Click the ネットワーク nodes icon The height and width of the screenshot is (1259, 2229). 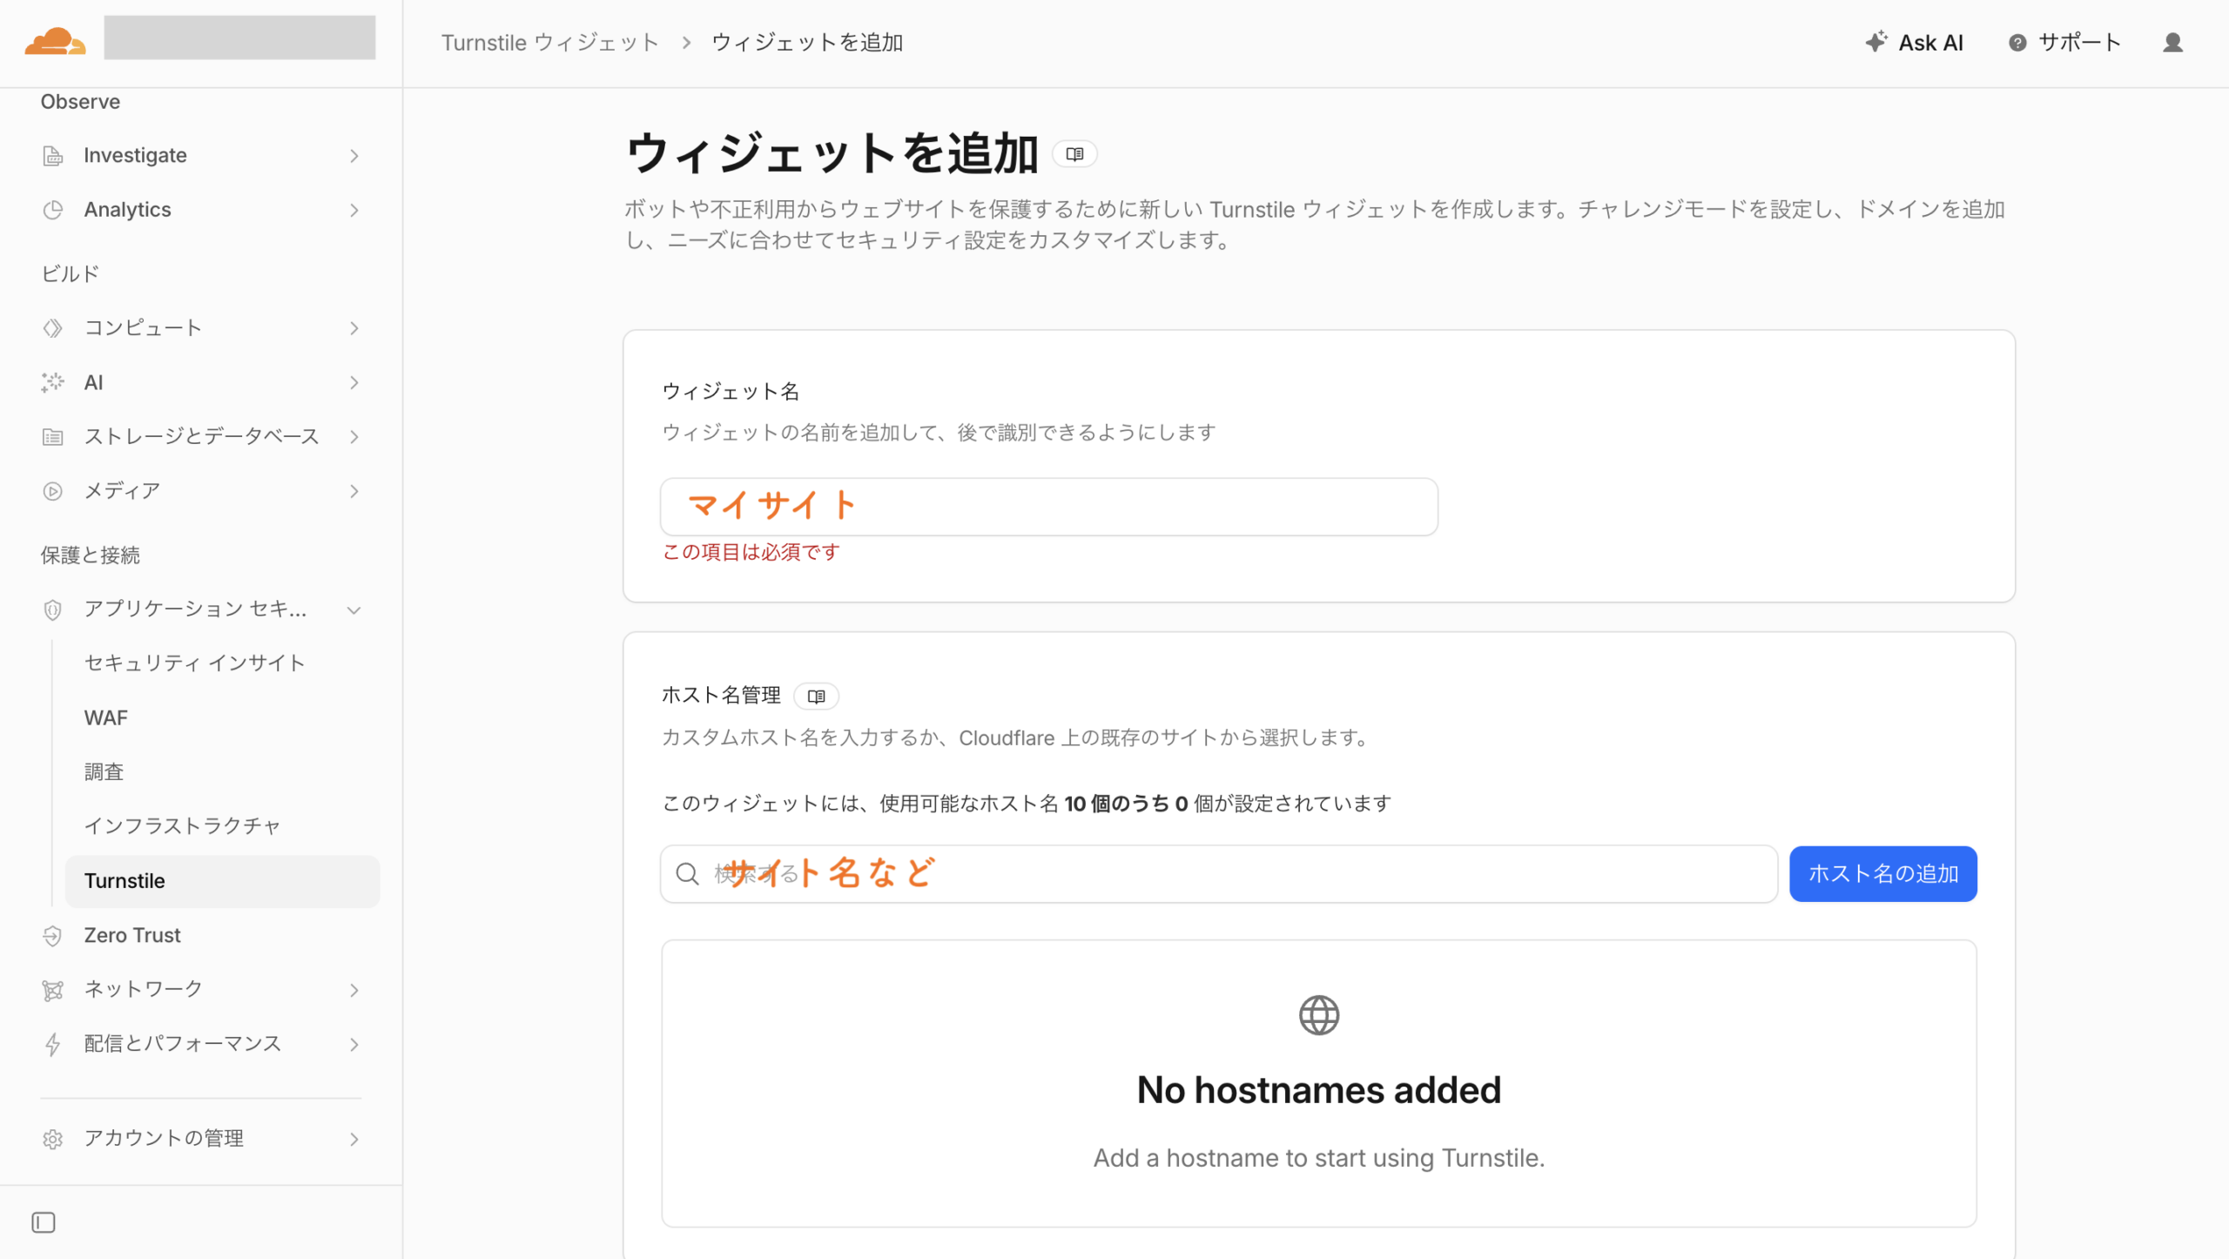[x=53, y=990]
